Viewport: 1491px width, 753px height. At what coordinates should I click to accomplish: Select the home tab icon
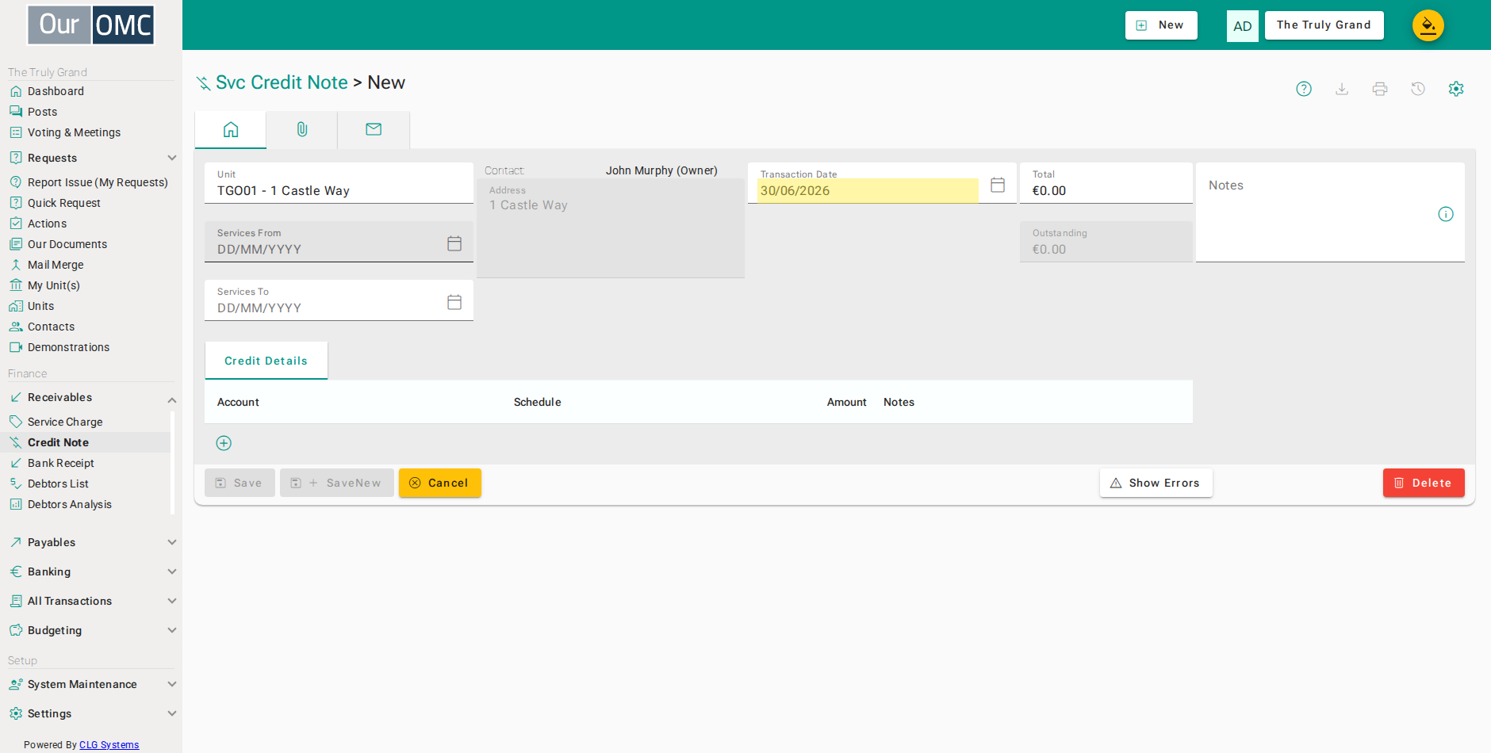coord(231,129)
